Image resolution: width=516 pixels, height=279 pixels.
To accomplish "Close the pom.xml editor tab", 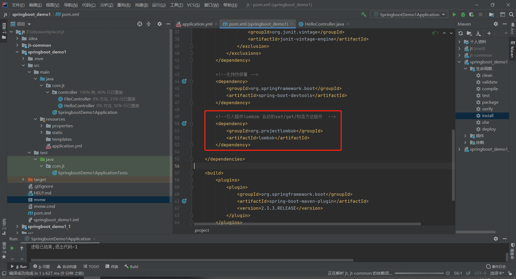I will [292, 24].
